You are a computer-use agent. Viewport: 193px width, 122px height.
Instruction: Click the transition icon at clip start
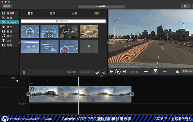(28, 94)
